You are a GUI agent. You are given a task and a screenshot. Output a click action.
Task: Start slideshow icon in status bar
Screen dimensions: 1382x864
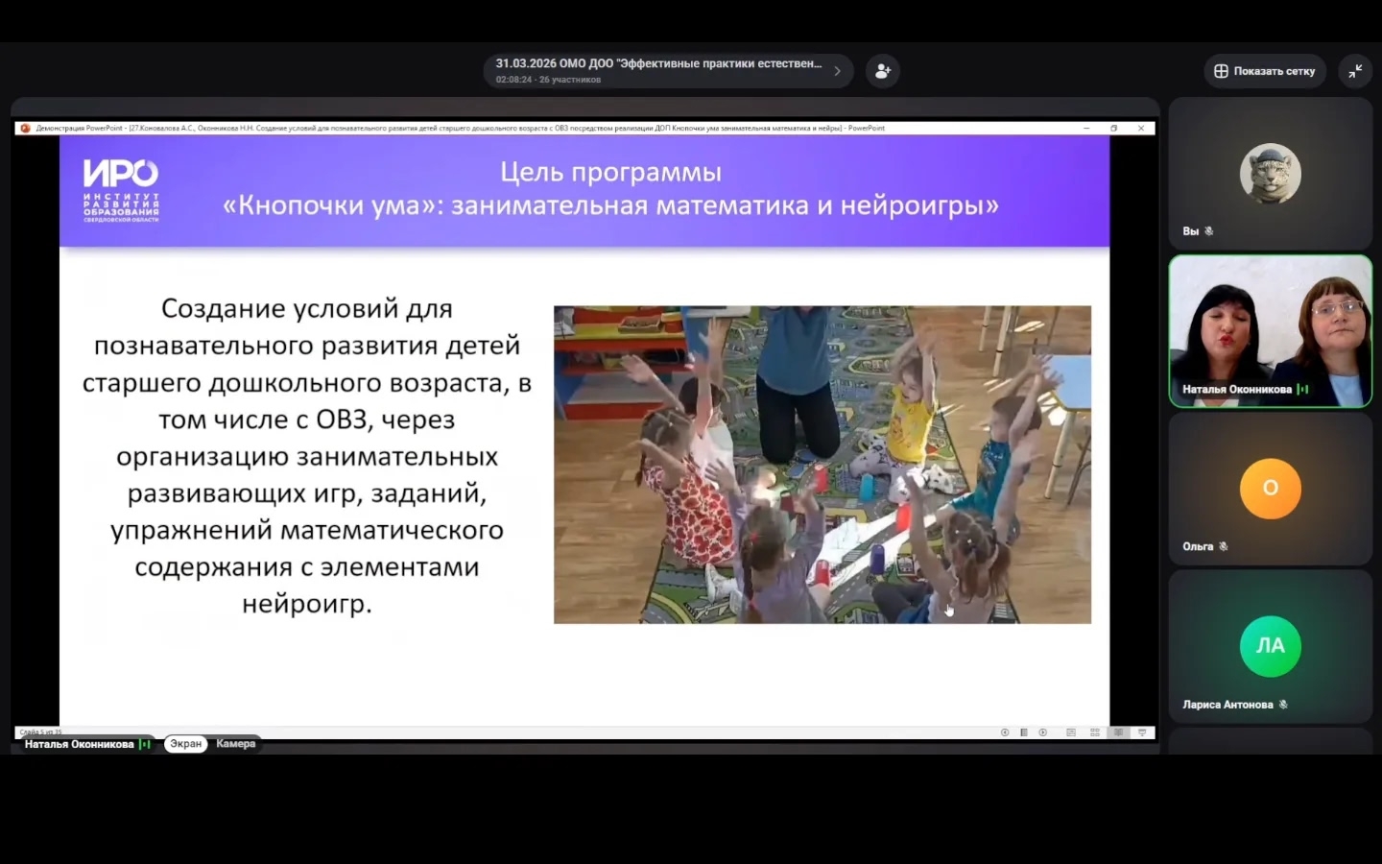pyautogui.click(x=1142, y=732)
